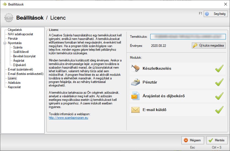
Task: Click the Beállítások heading text
Action: pos(30,18)
